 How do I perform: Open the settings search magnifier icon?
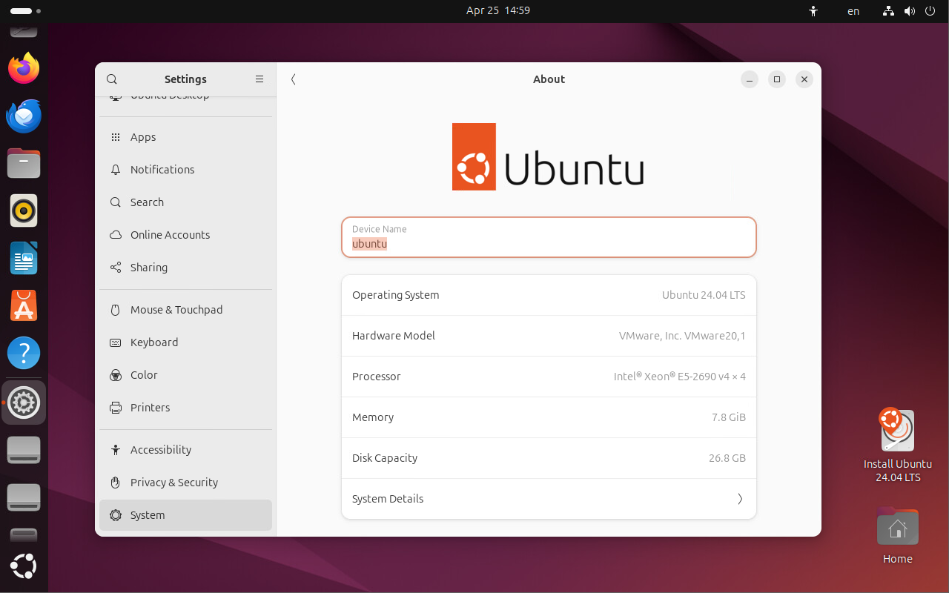point(112,79)
